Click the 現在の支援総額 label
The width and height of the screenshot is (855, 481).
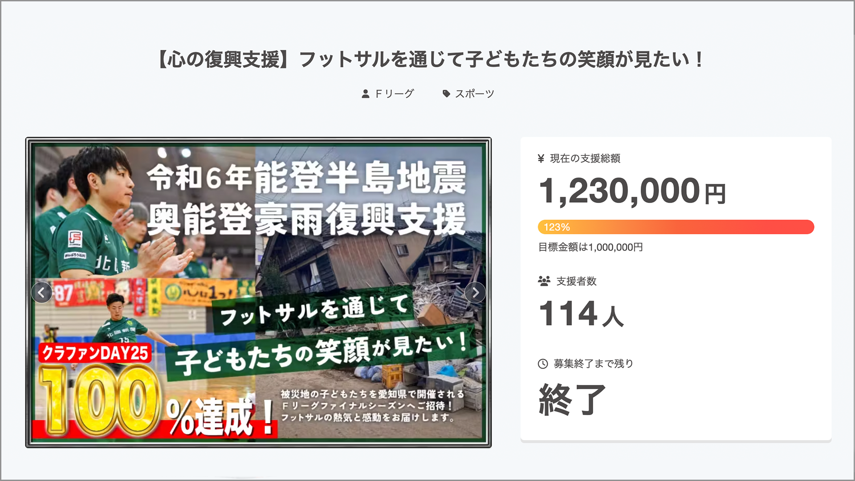(585, 159)
